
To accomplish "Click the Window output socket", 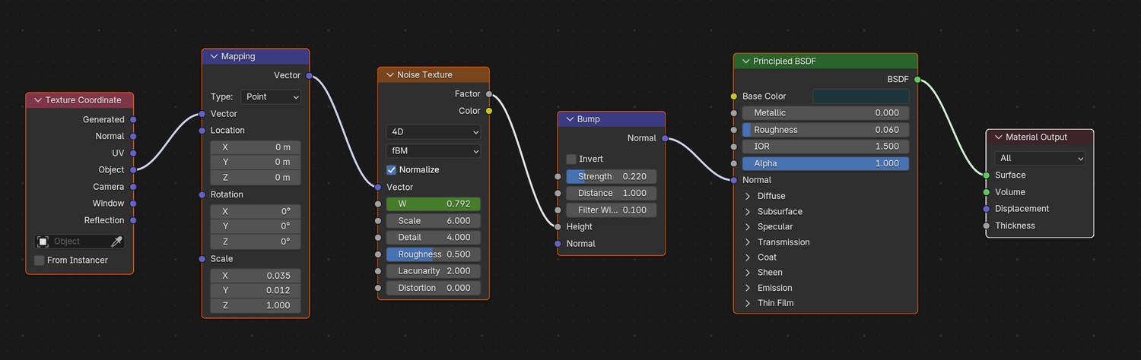I will tap(133, 204).
